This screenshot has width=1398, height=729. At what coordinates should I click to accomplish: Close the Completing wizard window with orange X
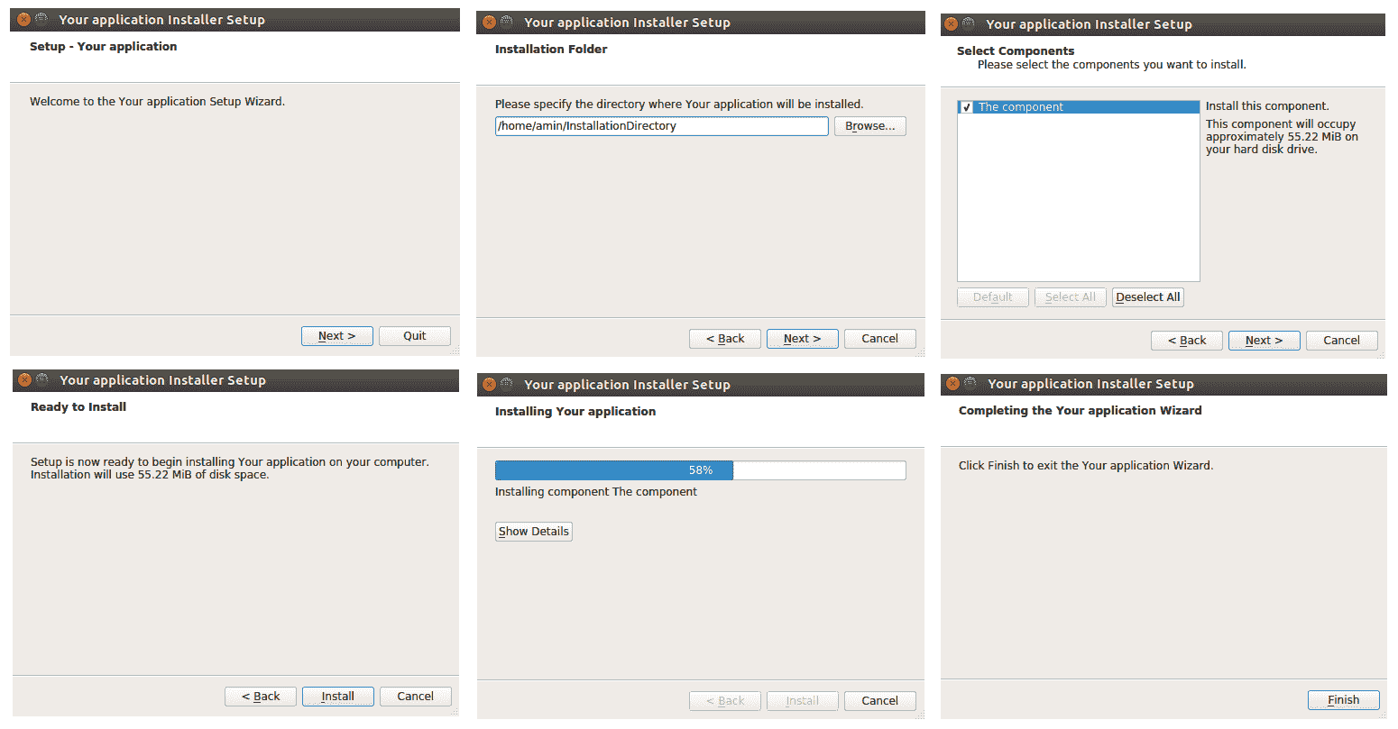(952, 384)
